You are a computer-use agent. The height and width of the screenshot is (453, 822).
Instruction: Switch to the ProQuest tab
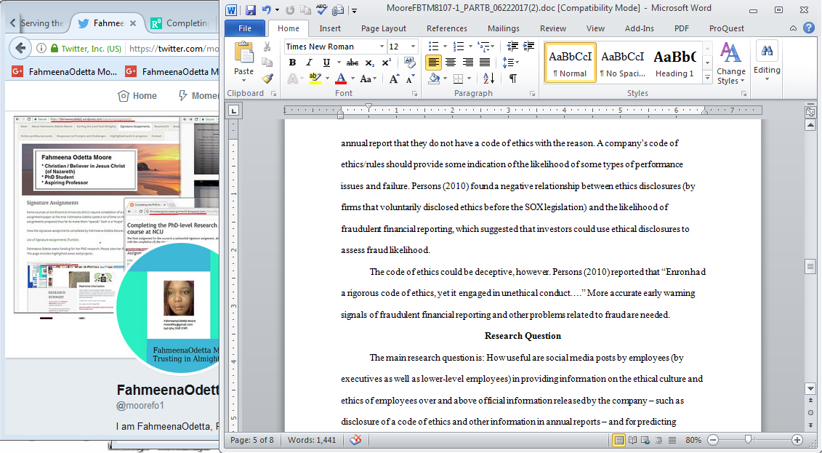(x=727, y=28)
